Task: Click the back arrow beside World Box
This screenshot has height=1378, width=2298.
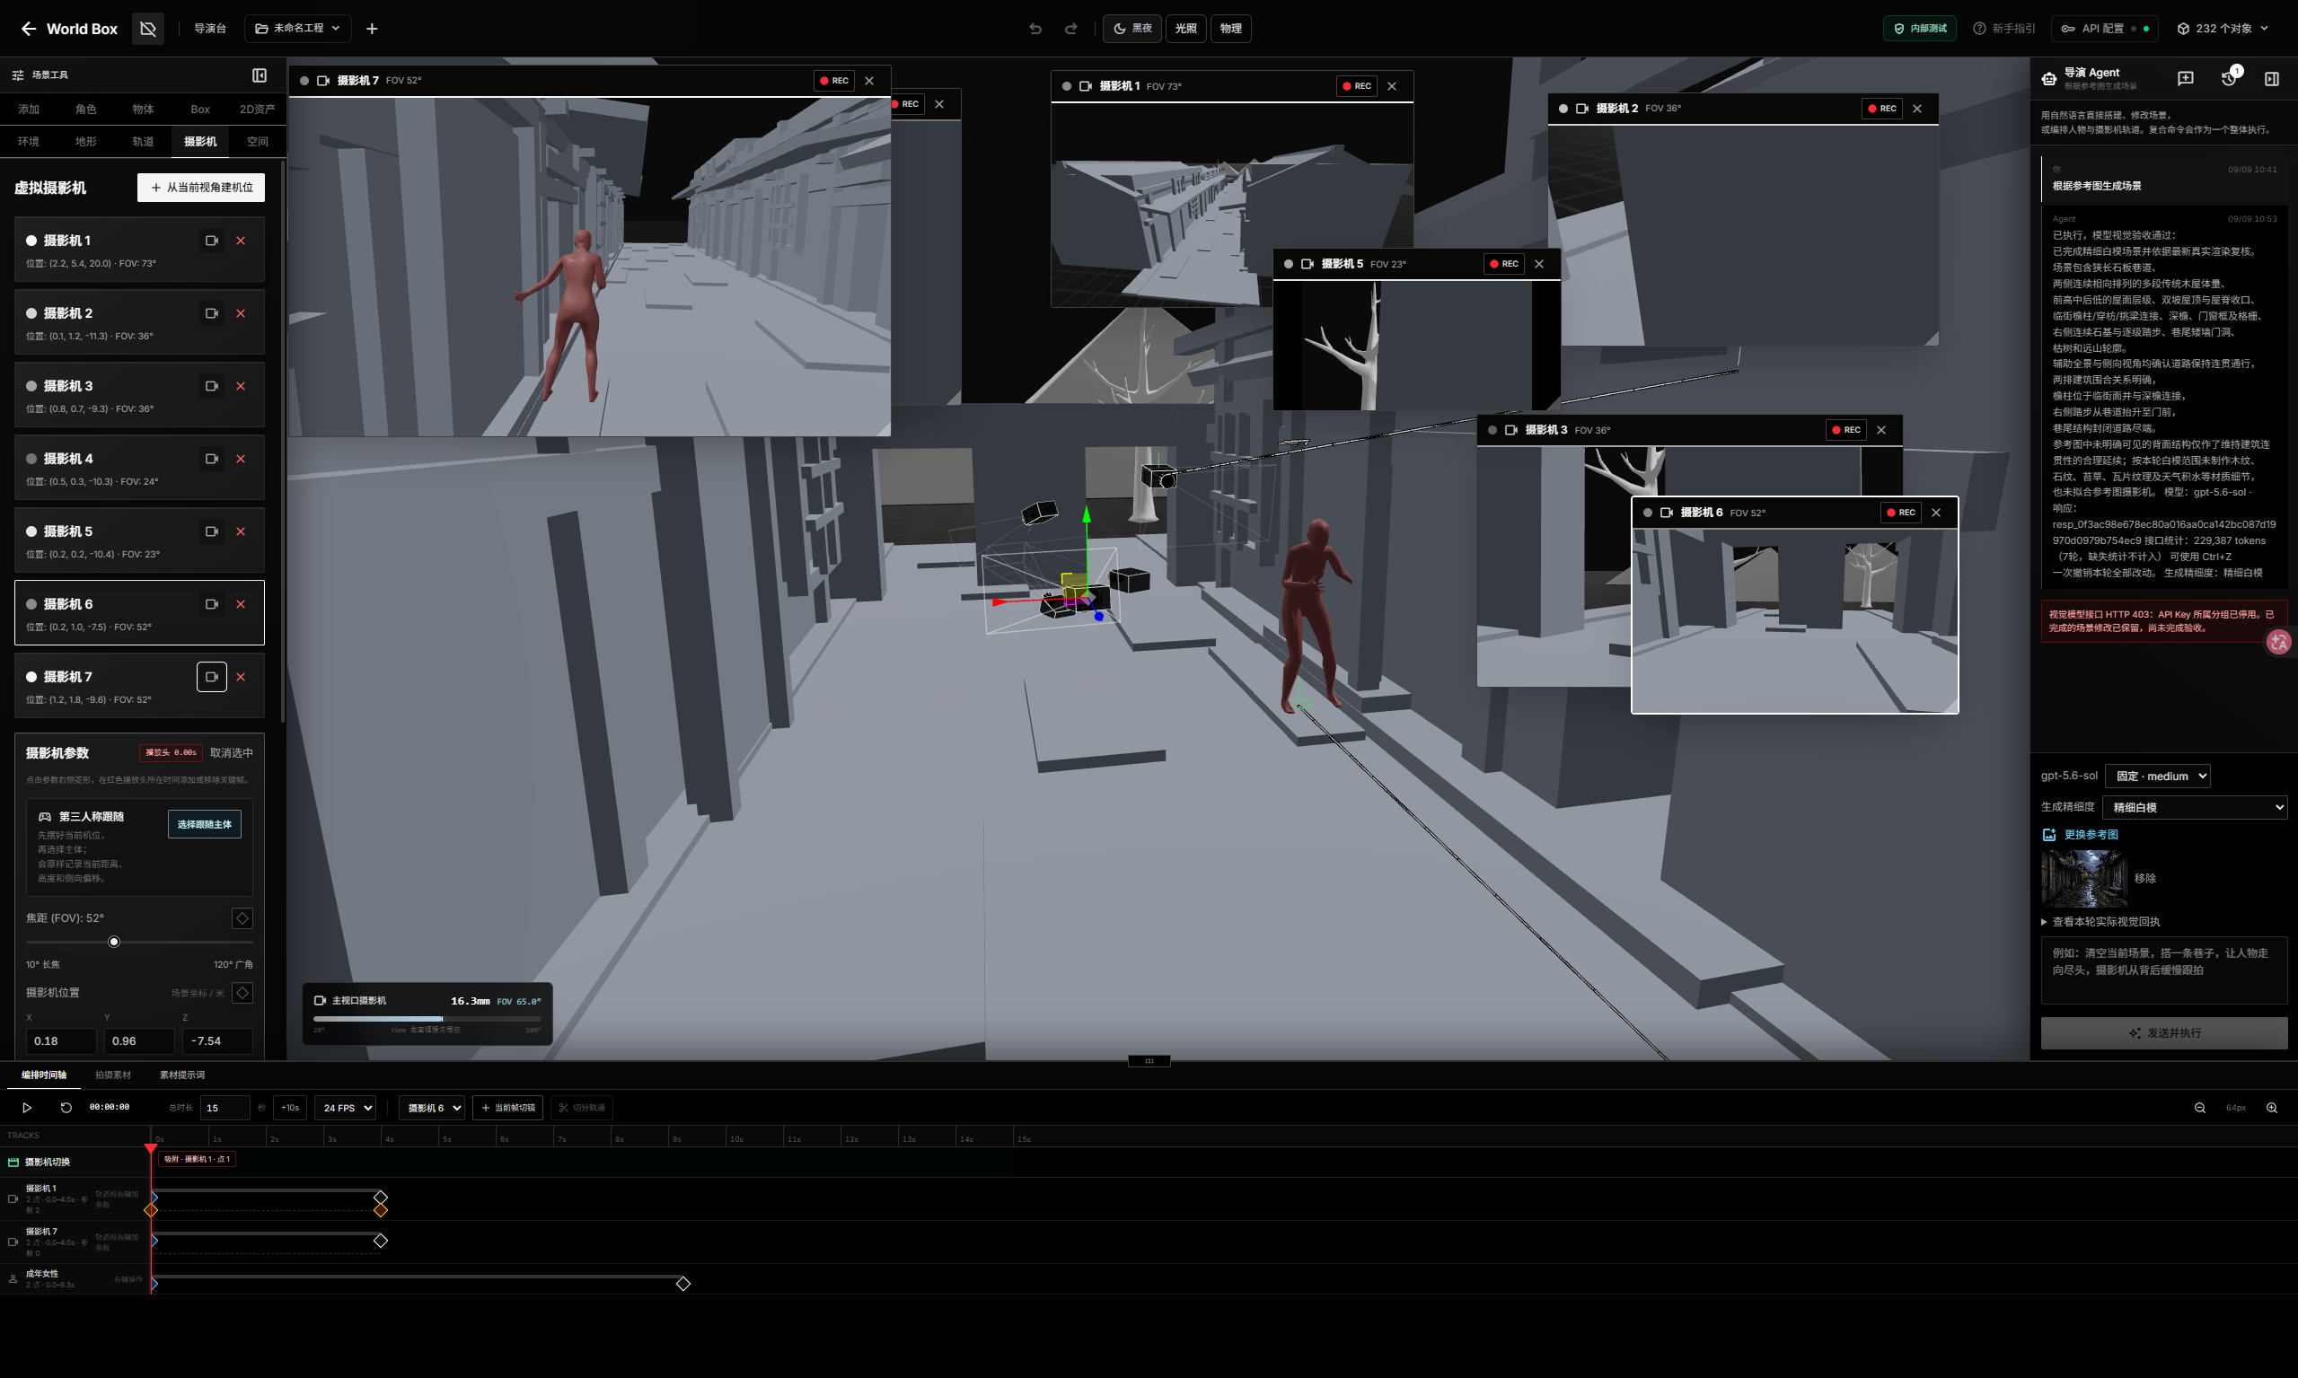Action: [x=29, y=29]
